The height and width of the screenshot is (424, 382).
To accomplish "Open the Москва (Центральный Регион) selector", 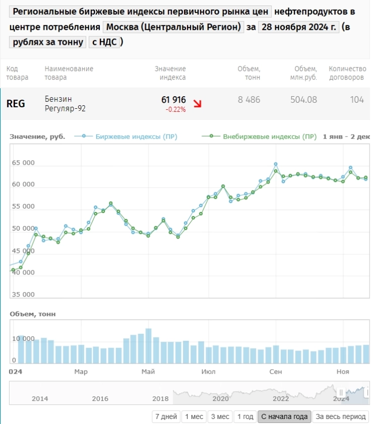I will click(x=173, y=27).
